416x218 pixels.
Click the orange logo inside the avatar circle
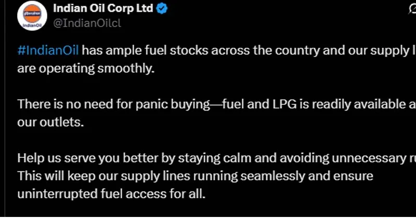coord(32,14)
